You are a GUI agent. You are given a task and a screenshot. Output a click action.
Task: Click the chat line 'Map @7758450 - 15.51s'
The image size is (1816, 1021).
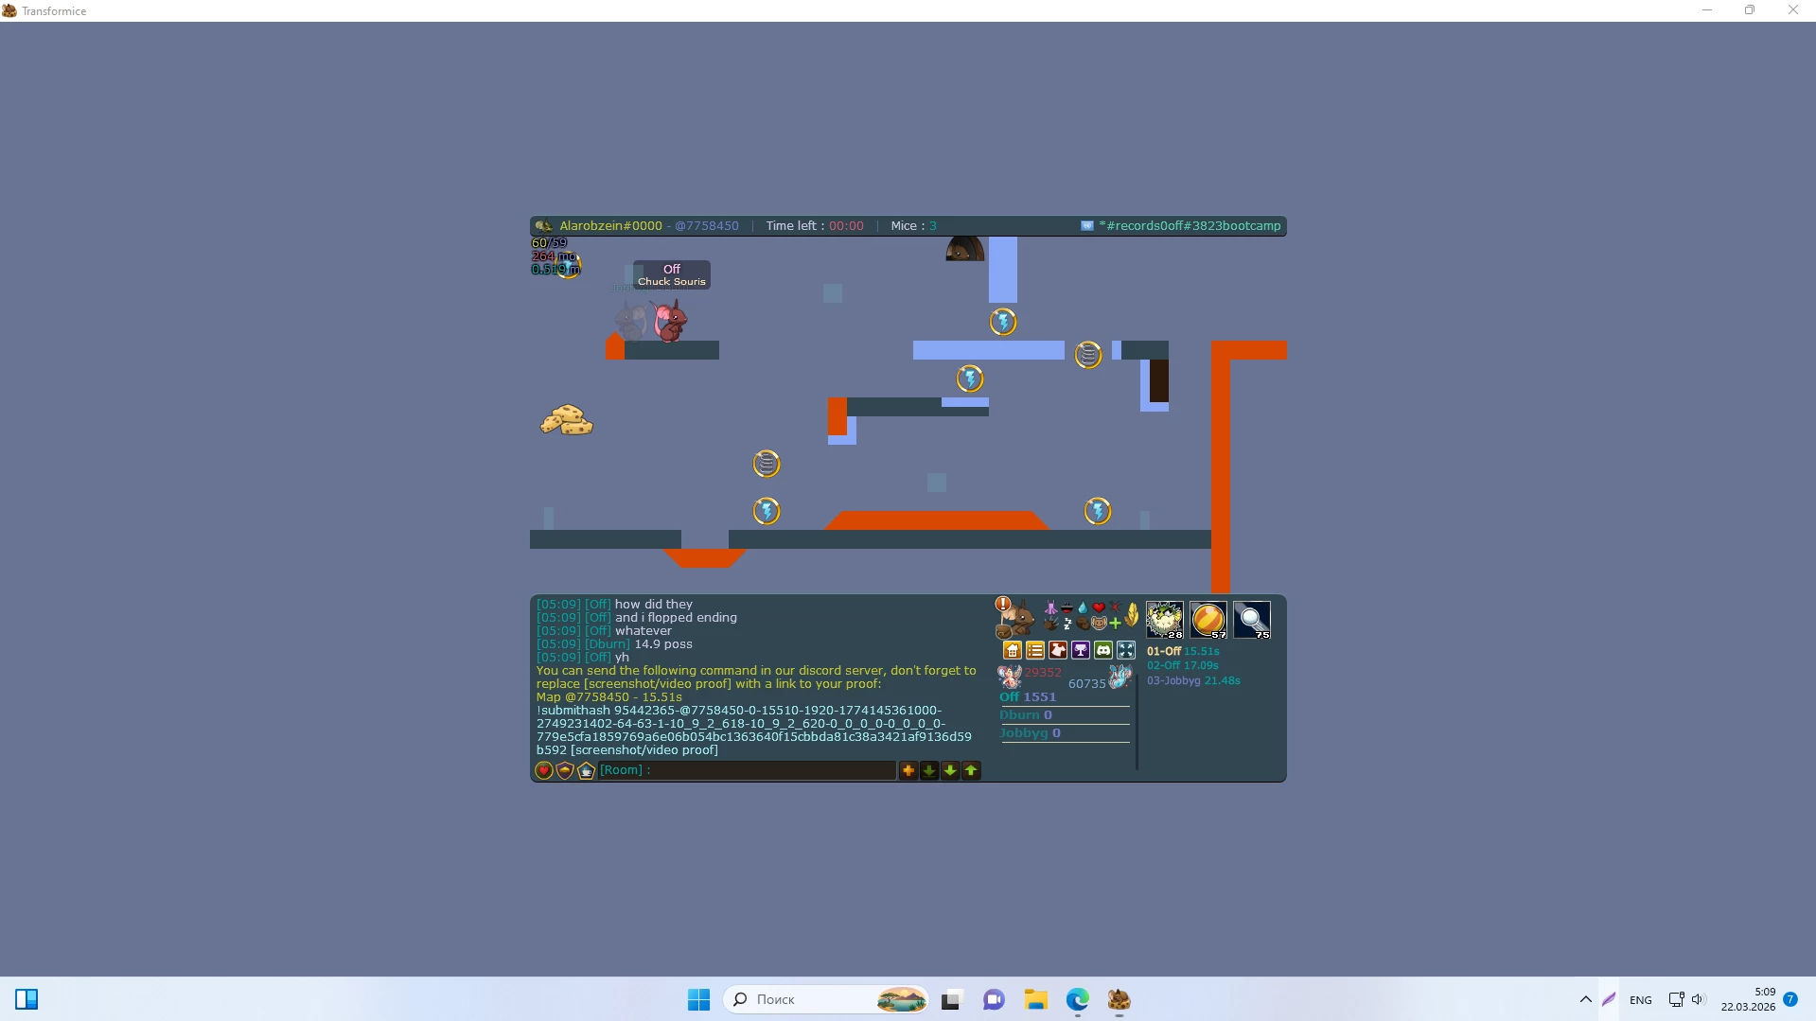(x=609, y=697)
